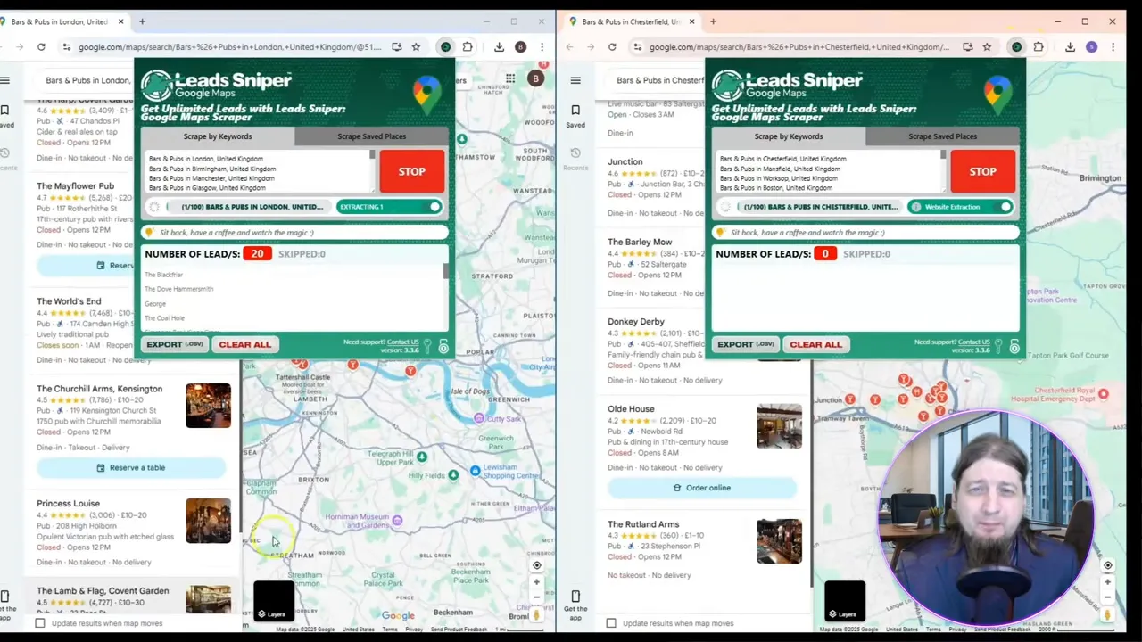The height and width of the screenshot is (642, 1142).
Task: Clear all leads in London panel
Action: (244, 344)
